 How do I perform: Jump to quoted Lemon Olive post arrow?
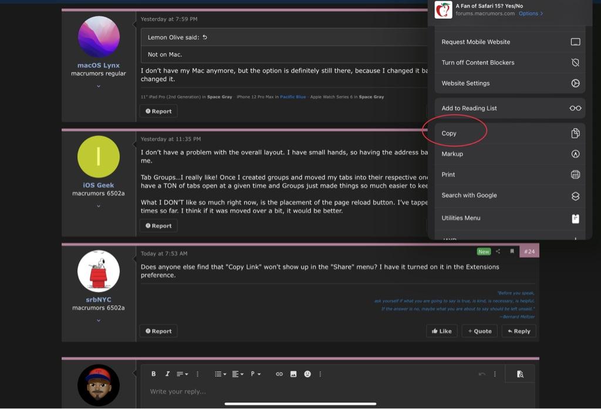[205, 37]
